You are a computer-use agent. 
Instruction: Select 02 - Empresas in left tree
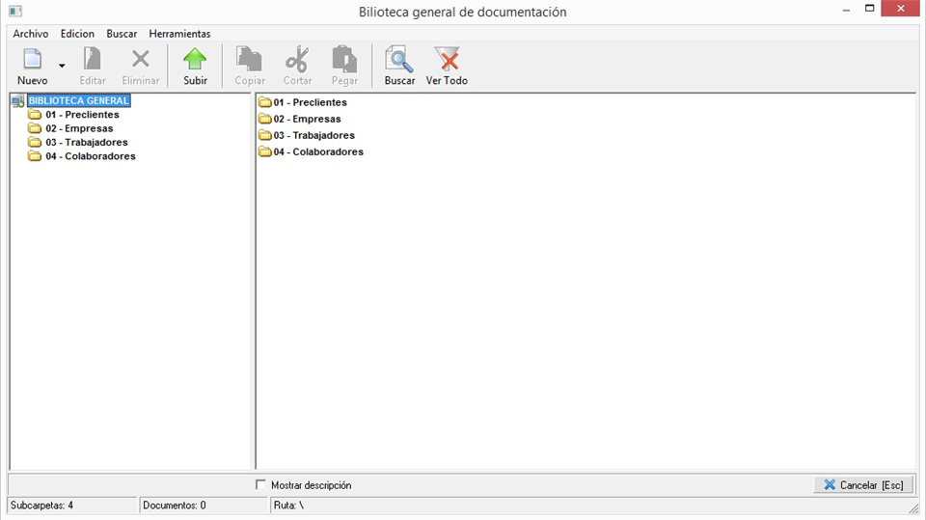(79, 128)
